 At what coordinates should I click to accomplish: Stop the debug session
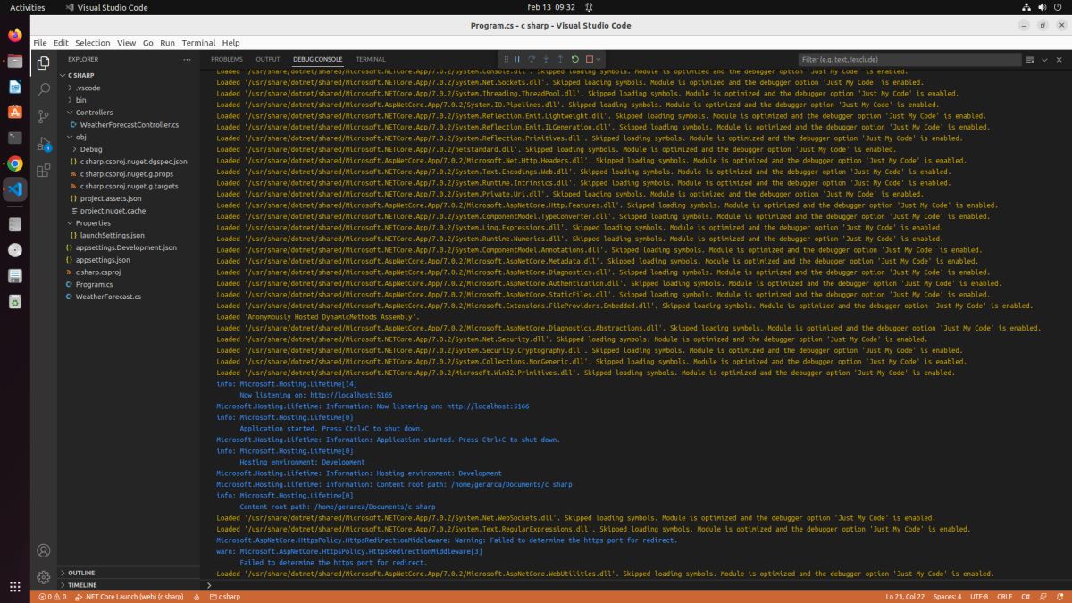point(590,59)
